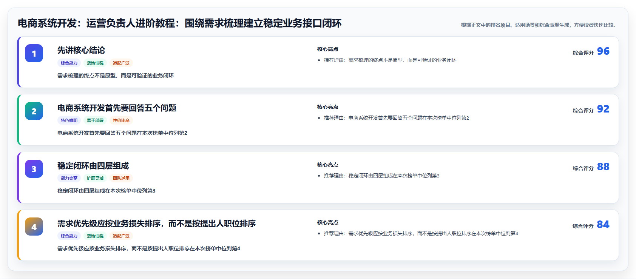Click the rank 1 number badge
Screen dimensions: 636x279
(34, 53)
